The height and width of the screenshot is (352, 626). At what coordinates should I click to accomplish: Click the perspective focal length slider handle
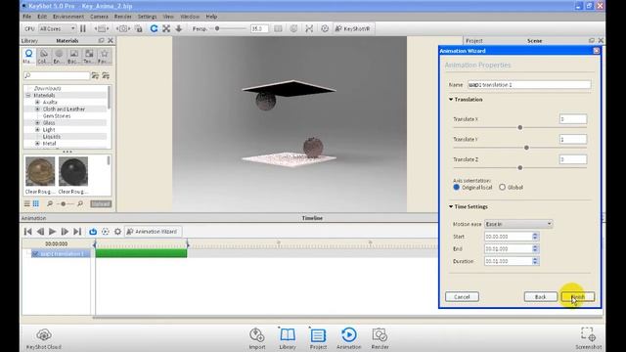217,28
